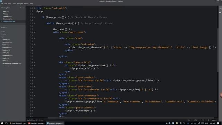Toggle the INS insert/overwrite indicator

(189, 120)
